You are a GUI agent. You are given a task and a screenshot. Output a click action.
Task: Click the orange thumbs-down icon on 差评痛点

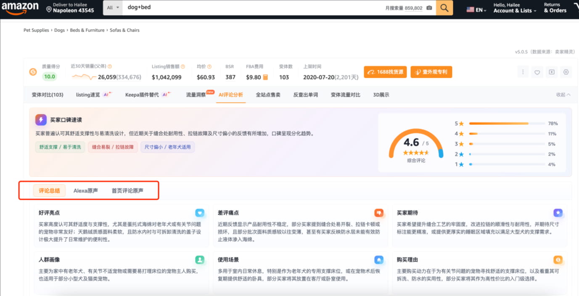379,213
